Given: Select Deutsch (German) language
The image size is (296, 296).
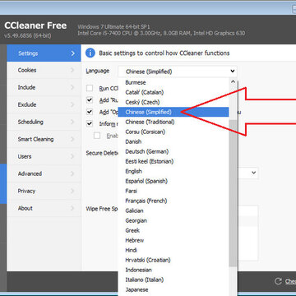Looking at the screenshot, I should pyautogui.click(x=173, y=151).
